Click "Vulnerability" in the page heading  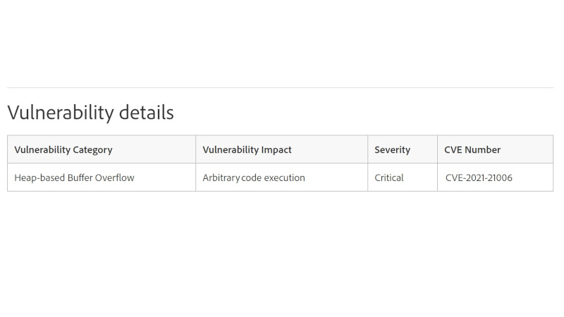pyautogui.click(x=54, y=113)
